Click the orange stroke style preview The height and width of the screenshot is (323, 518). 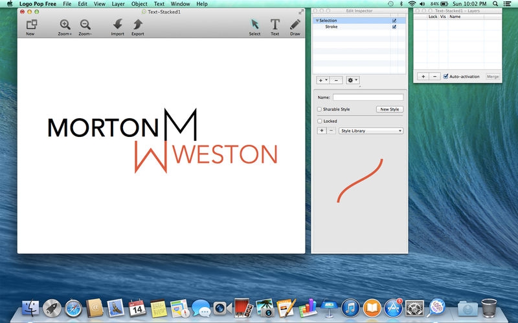pyautogui.click(x=360, y=180)
